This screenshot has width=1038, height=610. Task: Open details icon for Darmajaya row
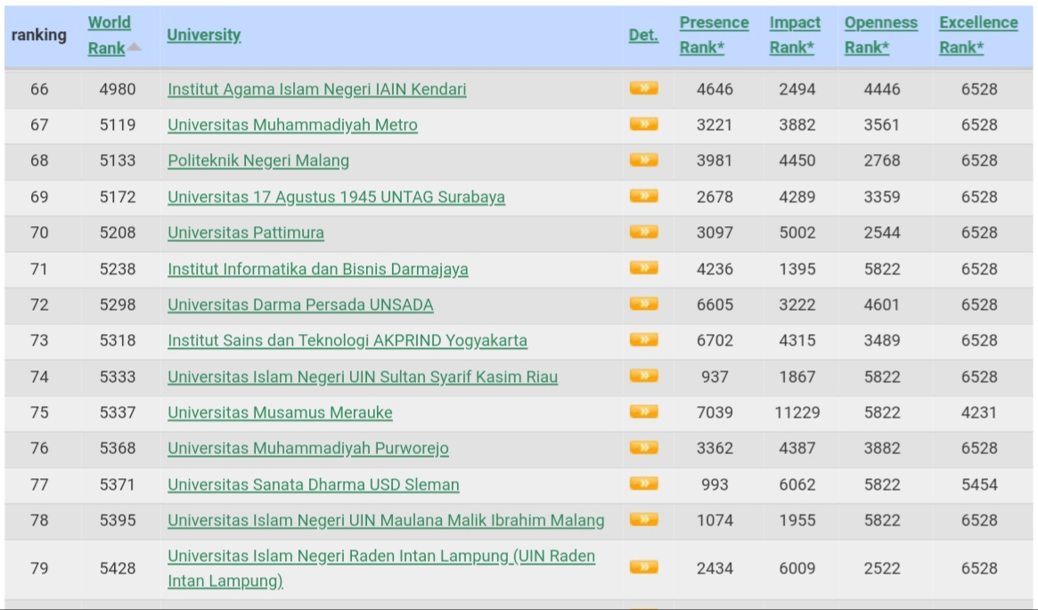coord(643,268)
